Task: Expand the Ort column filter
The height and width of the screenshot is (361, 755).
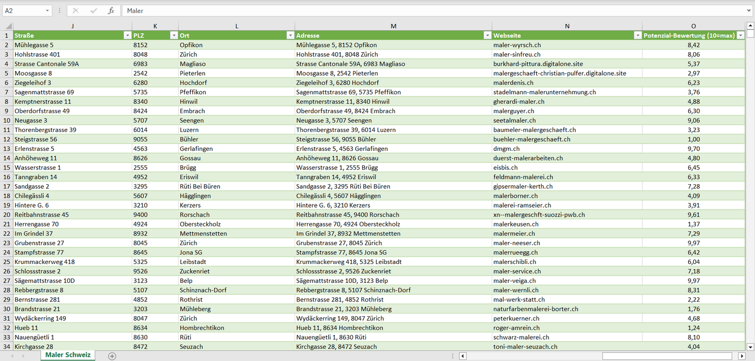Action: tap(290, 35)
